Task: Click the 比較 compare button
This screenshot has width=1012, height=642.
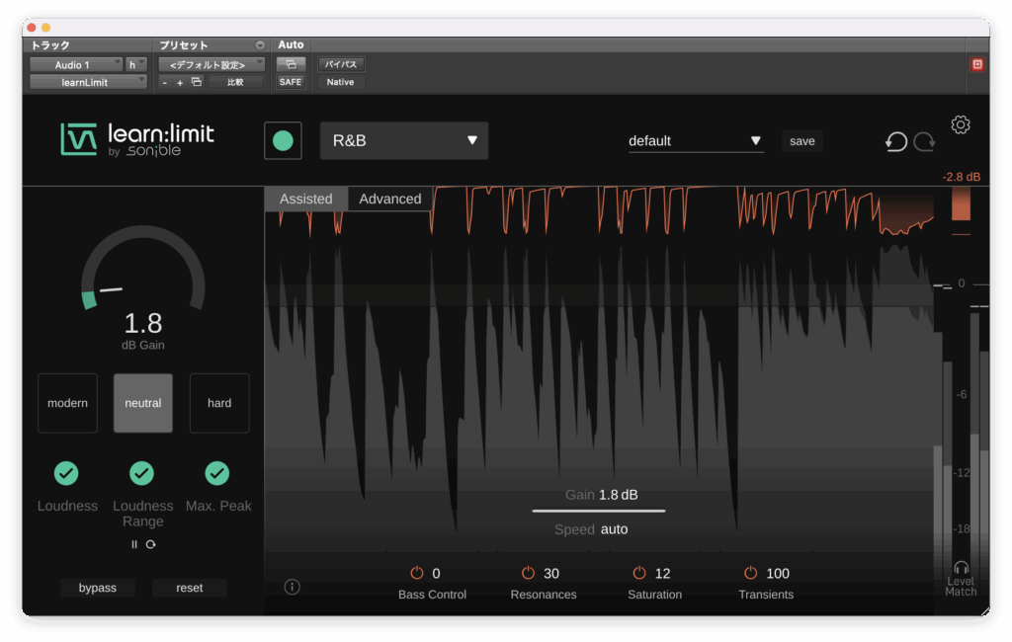Action: click(x=235, y=82)
